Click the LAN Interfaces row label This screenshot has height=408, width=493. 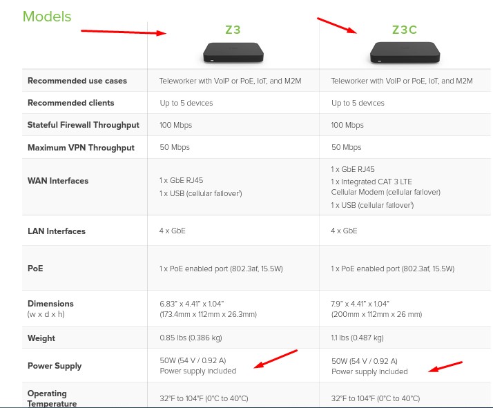57,231
